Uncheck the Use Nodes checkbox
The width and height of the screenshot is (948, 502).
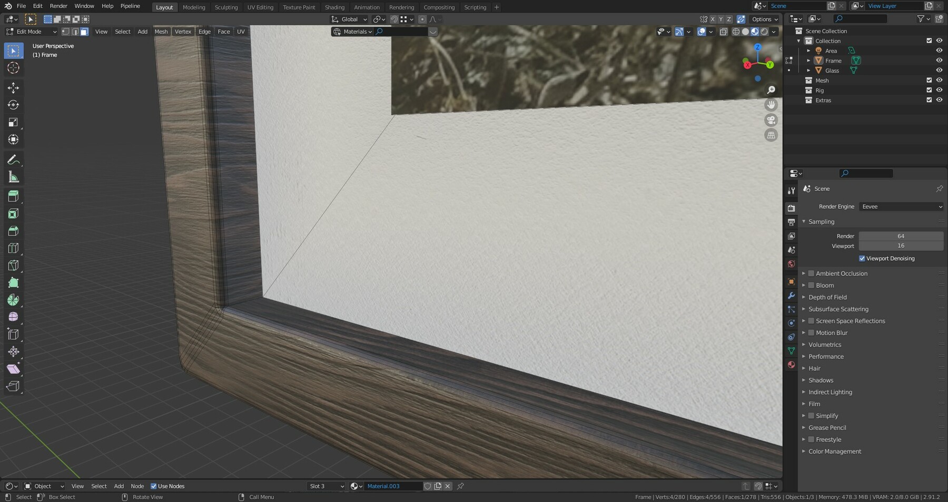[x=154, y=486]
